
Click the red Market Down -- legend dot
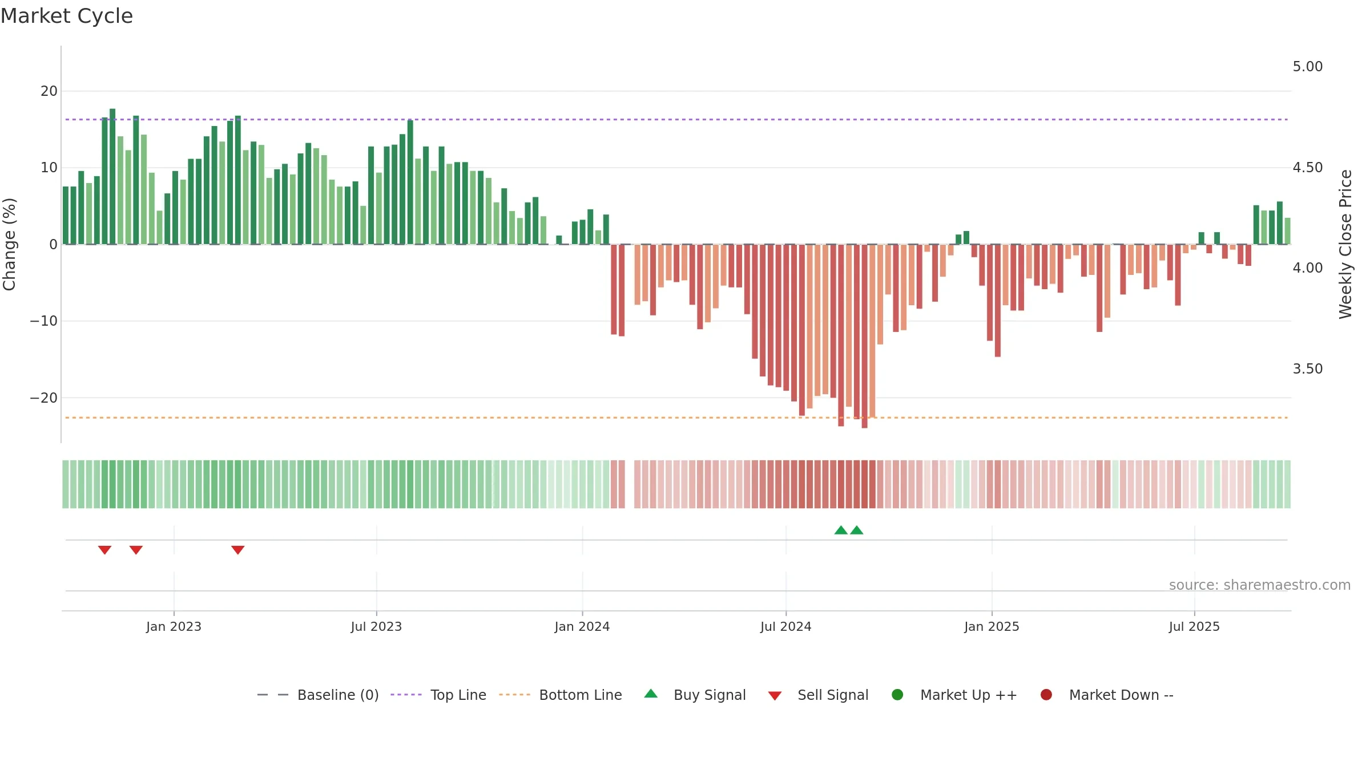coord(1046,695)
